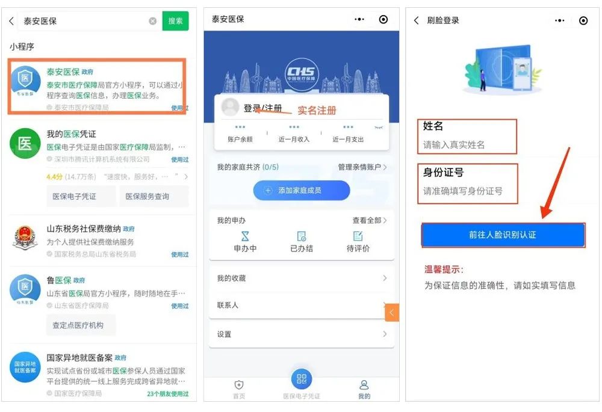
Task: Open the 山东税务社保费缴纳 emblem icon
Action: point(25,238)
